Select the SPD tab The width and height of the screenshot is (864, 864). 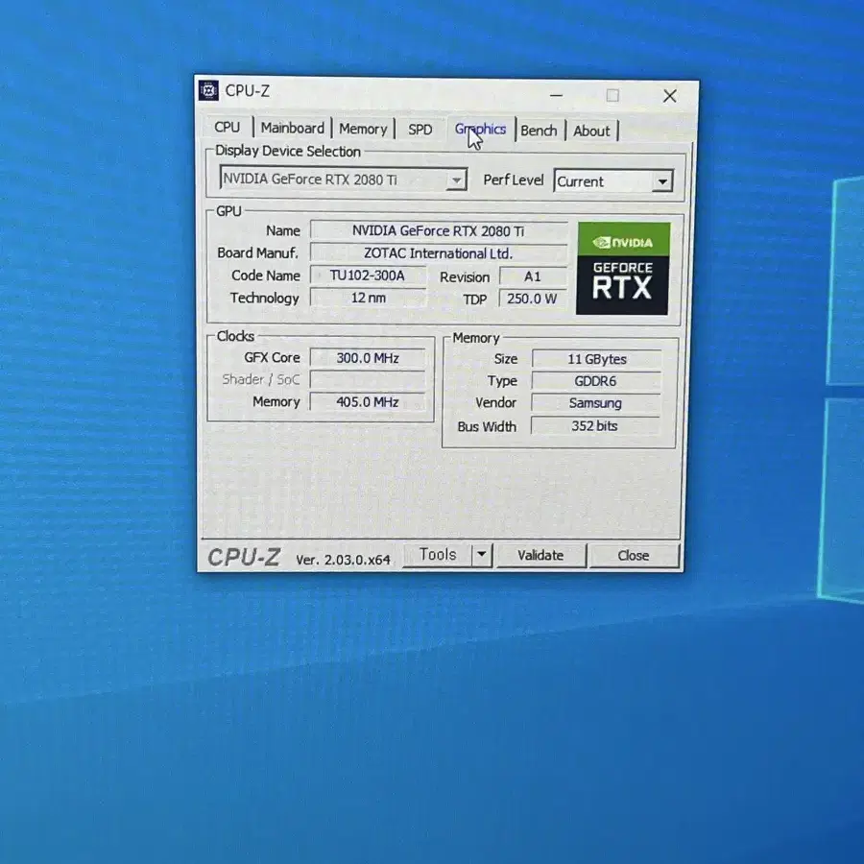click(x=420, y=130)
